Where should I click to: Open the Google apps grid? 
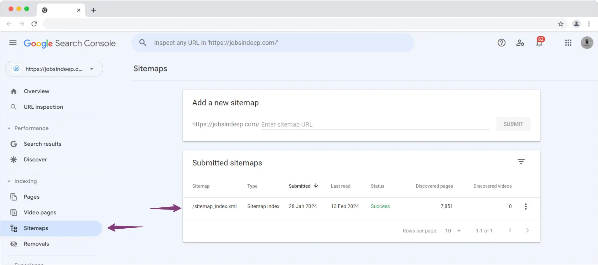(568, 43)
